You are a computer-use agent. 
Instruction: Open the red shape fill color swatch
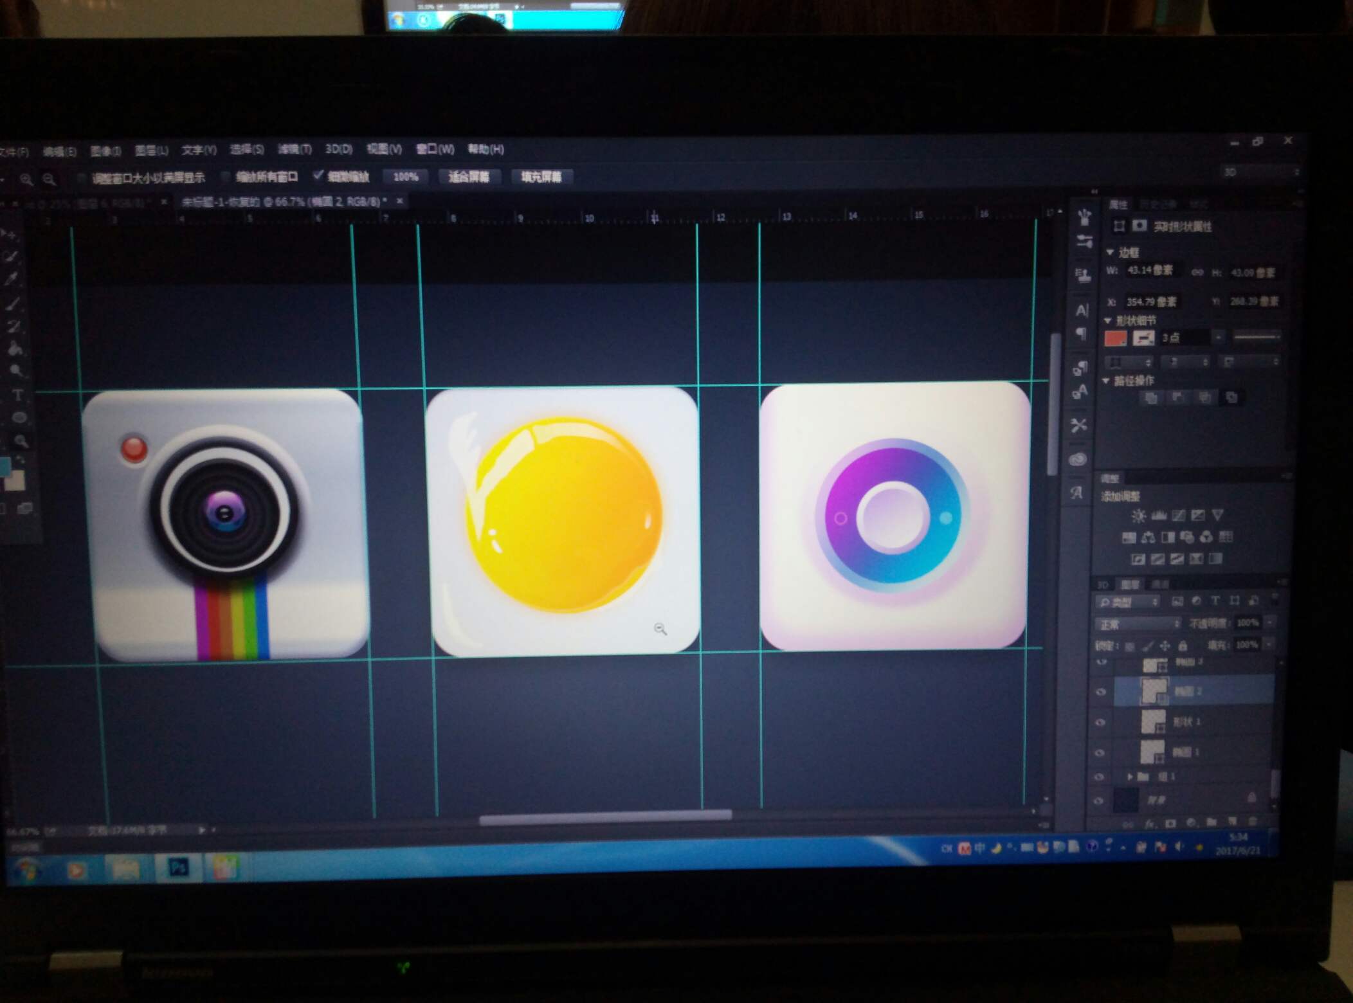1116,338
